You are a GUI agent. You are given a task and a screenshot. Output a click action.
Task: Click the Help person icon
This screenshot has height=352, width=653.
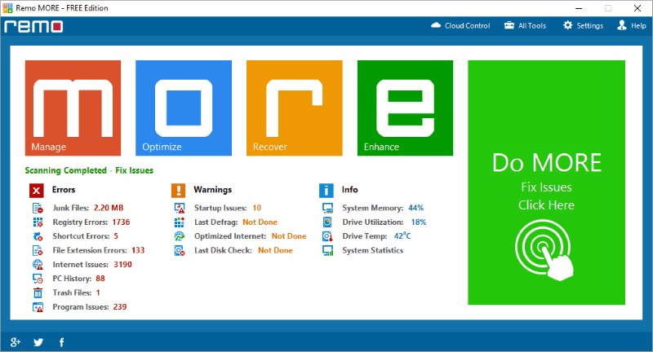point(622,25)
